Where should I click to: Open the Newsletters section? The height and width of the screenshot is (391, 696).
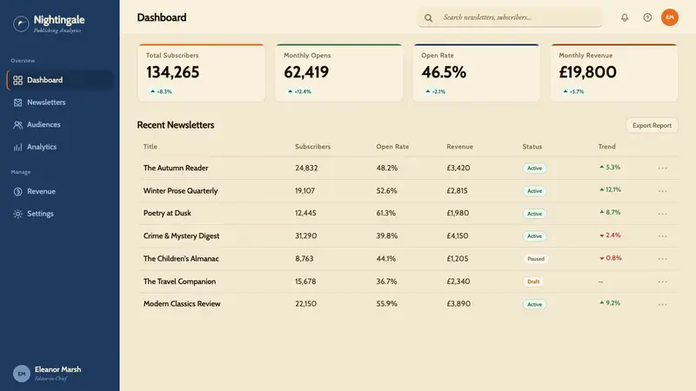tap(60, 103)
